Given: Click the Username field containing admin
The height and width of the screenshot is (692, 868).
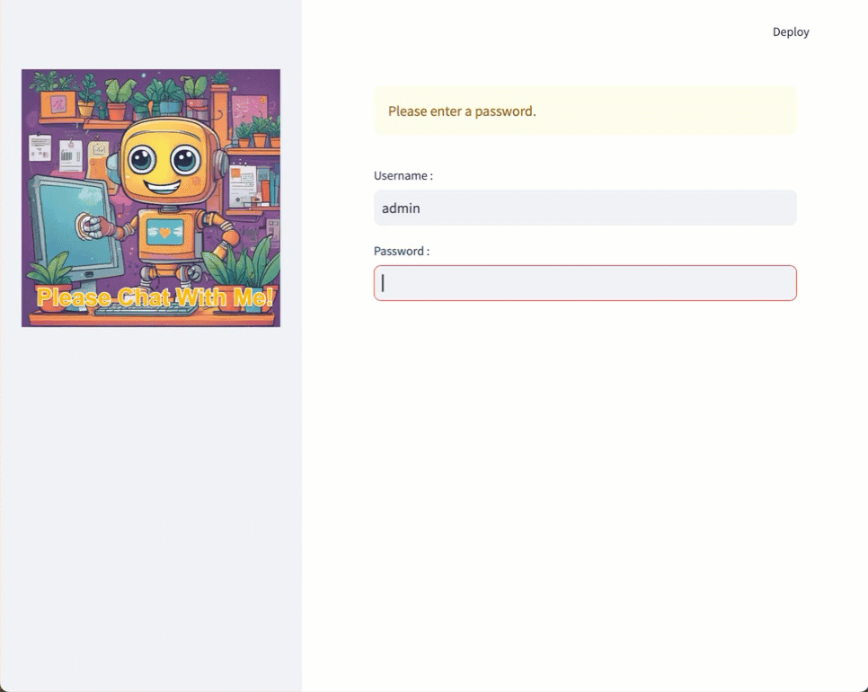Looking at the screenshot, I should (585, 208).
